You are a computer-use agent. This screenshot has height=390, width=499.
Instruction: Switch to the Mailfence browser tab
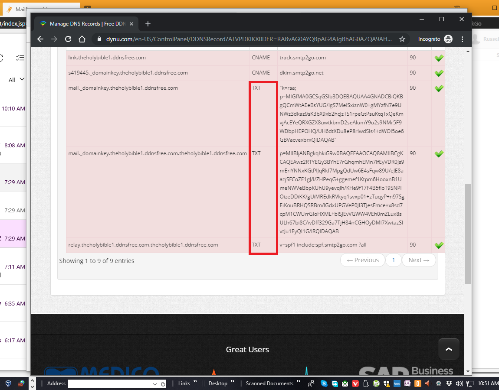tap(39, 9)
